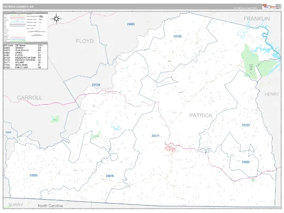This screenshot has width=284, height=213.
Task: Select the FANCY GAP row in ZIP table
Action: [x=25, y=67]
